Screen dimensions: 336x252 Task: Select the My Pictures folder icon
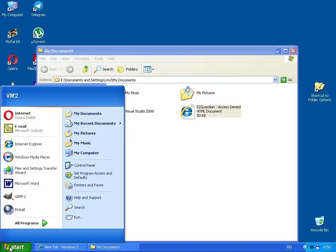click(x=187, y=93)
